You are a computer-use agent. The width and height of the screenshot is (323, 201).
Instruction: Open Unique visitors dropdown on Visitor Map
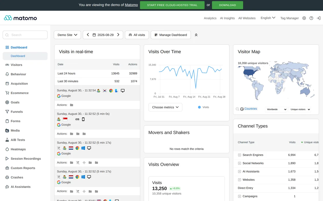coord(300,109)
